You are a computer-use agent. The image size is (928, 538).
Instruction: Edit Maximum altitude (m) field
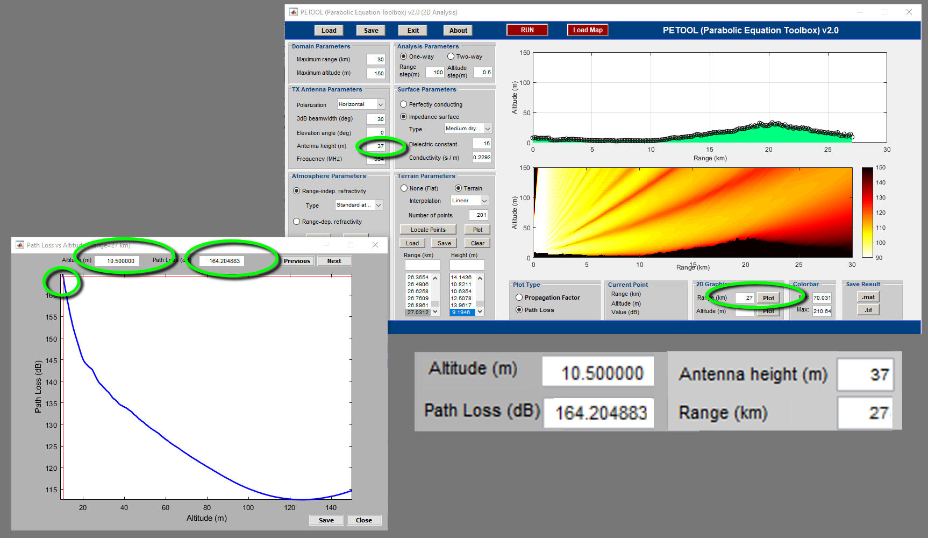click(376, 73)
